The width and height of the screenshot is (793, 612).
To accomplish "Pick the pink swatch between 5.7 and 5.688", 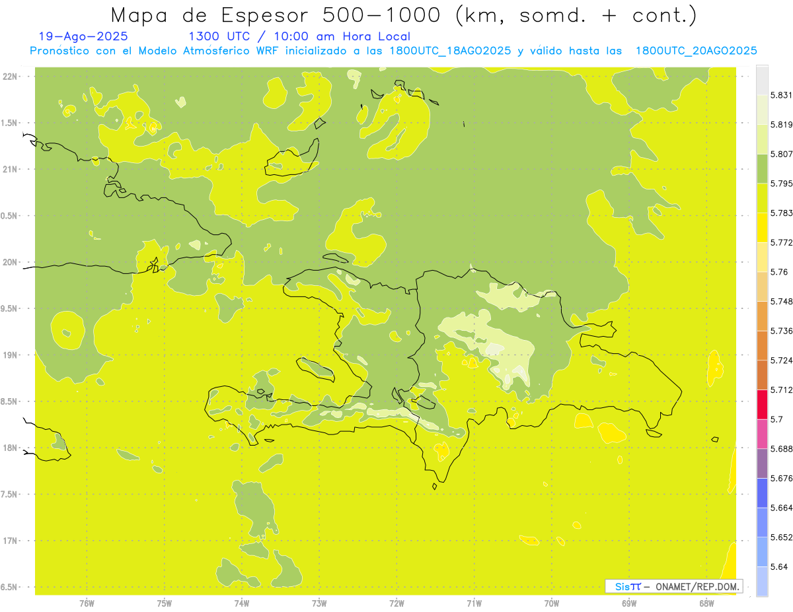I will click(762, 434).
